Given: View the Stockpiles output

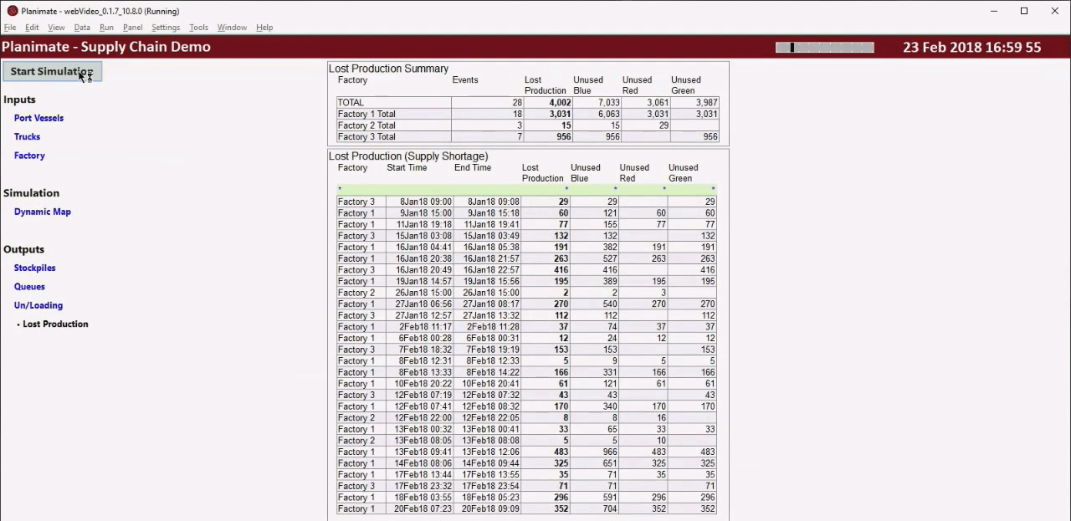Looking at the screenshot, I should pos(34,268).
